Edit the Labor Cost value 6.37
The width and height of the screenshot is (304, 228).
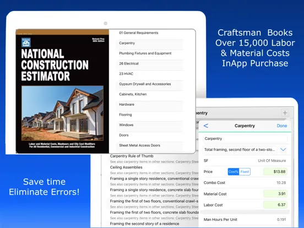[x=275, y=205]
